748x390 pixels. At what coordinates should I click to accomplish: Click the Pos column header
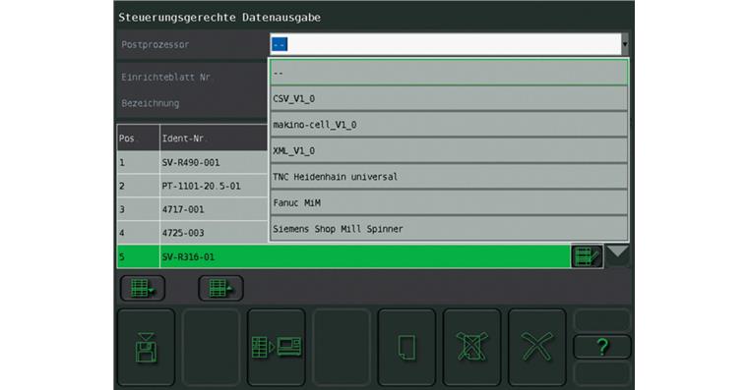[139, 139]
